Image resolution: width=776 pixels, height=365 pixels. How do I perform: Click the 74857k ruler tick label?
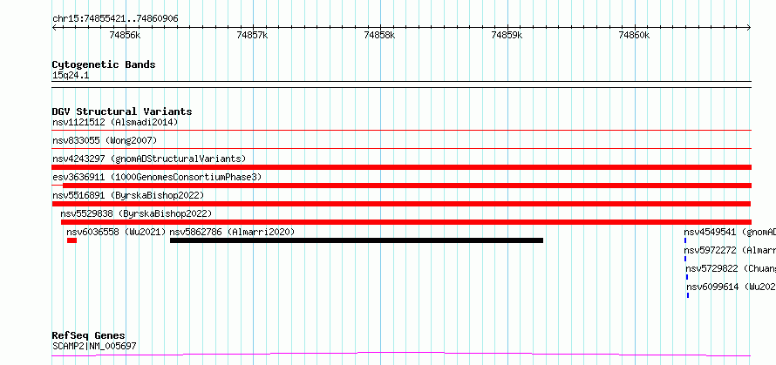252,35
